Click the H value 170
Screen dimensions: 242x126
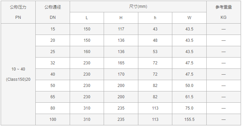tap(121, 74)
